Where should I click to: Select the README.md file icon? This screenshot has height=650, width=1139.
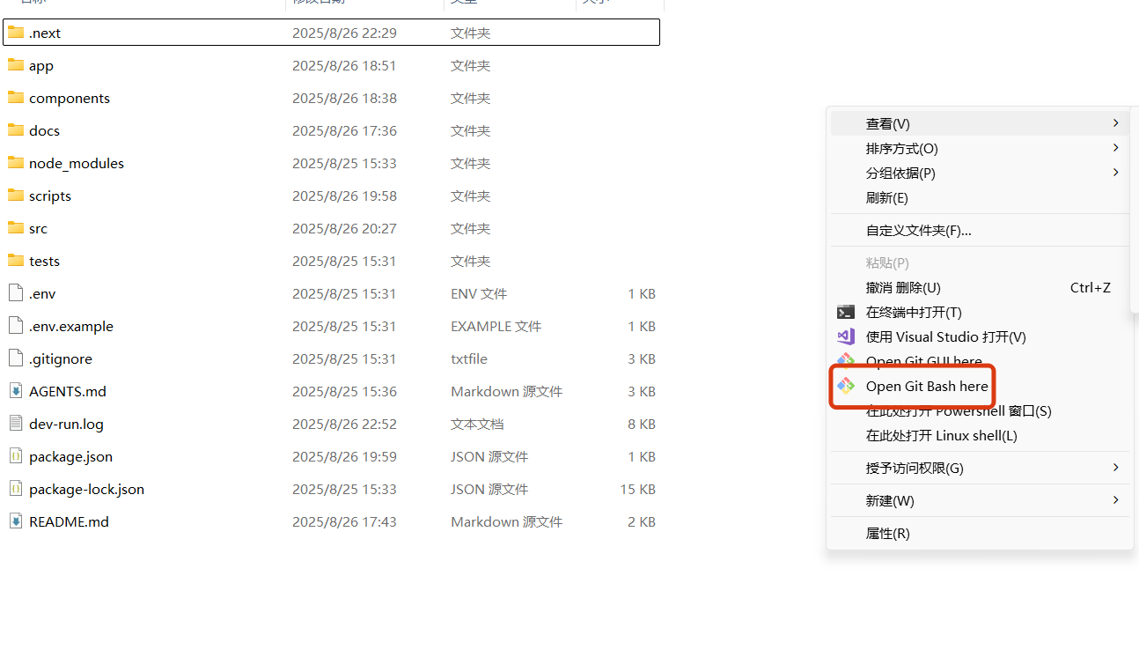tap(15, 521)
